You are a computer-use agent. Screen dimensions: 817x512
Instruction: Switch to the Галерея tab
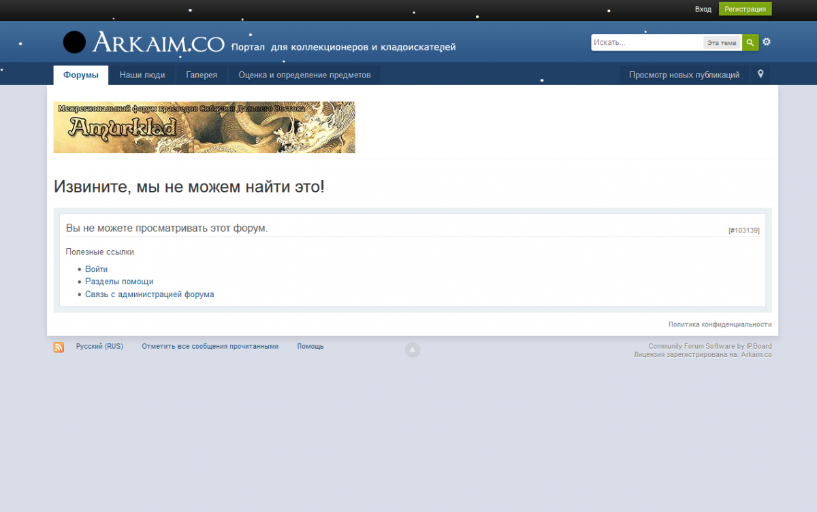click(202, 75)
